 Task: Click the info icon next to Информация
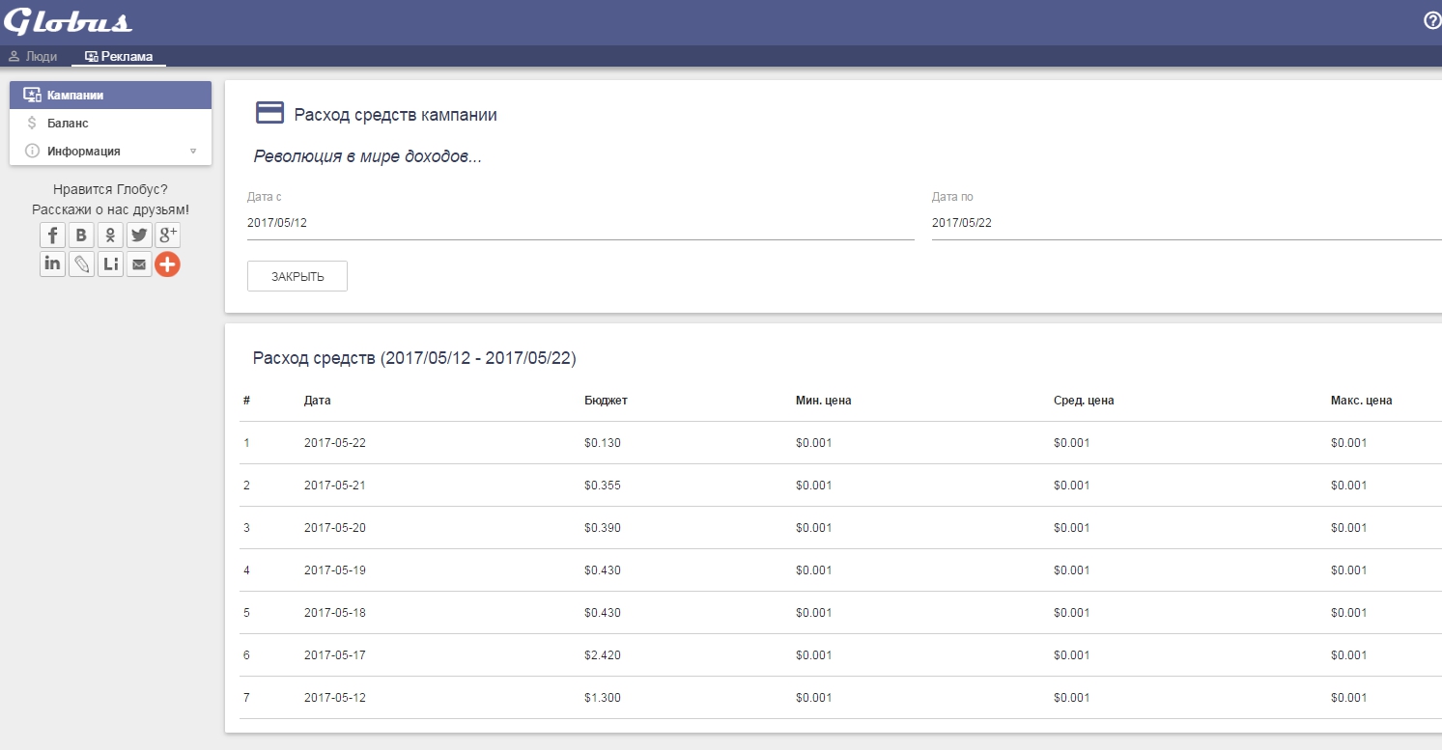tap(32, 152)
